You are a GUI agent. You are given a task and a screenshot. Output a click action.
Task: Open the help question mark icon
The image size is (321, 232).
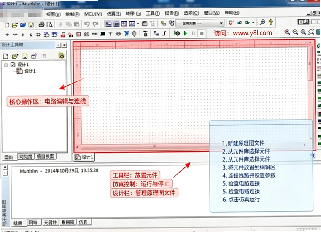click(x=271, y=22)
